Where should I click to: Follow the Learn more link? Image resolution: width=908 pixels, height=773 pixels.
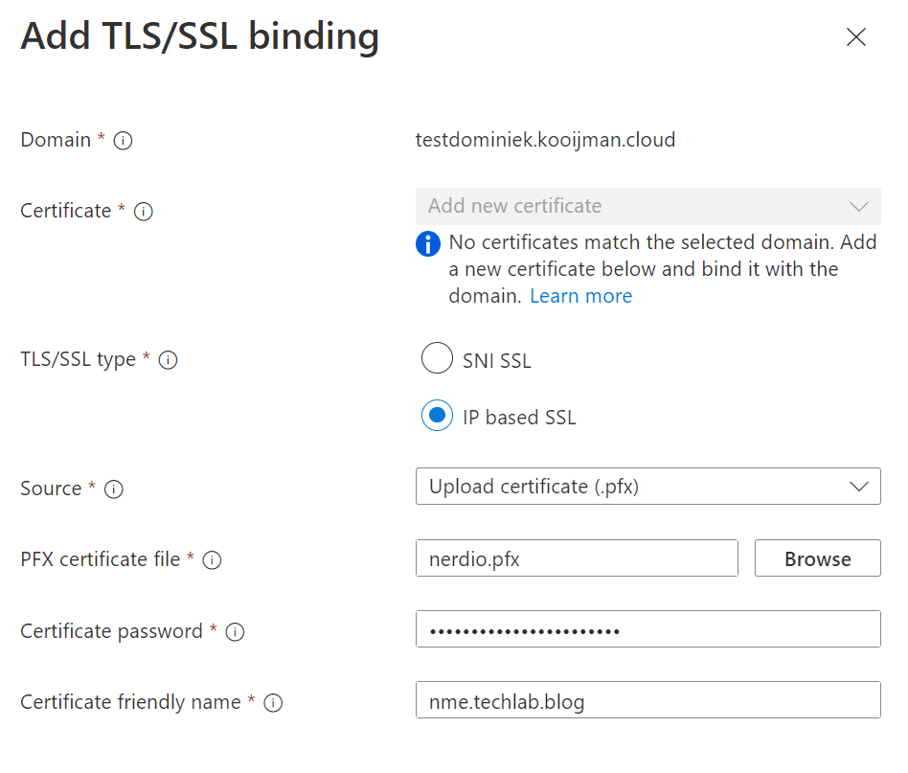580,296
